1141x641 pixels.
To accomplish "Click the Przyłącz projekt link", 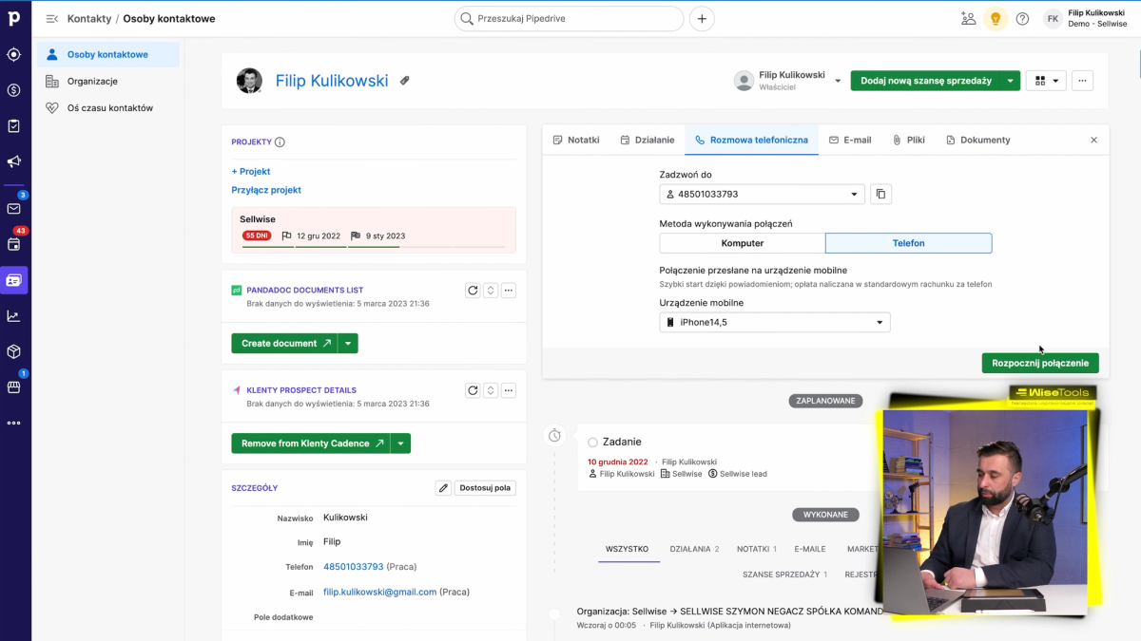I will [266, 190].
